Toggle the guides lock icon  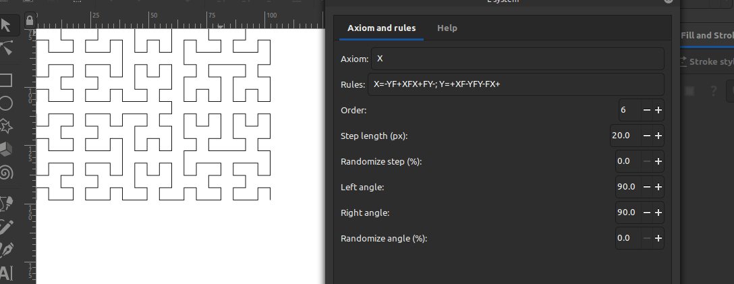click(30, 20)
